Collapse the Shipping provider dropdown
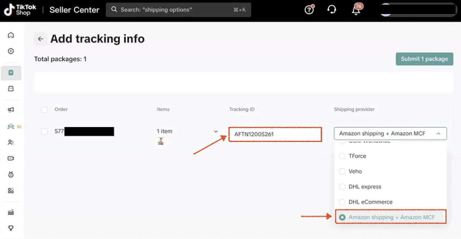The image size is (461, 239). click(x=438, y=134)
